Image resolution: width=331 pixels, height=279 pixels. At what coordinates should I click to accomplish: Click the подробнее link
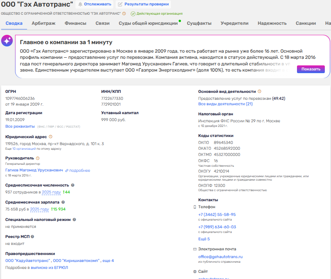tap(80, 170)
